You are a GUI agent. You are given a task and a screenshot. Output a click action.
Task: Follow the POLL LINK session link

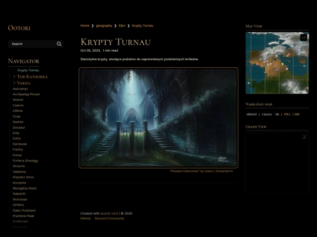[x=292, y=114]
